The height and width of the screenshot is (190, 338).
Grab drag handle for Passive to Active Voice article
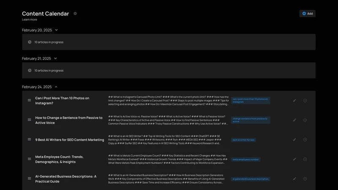coord(29,120)
